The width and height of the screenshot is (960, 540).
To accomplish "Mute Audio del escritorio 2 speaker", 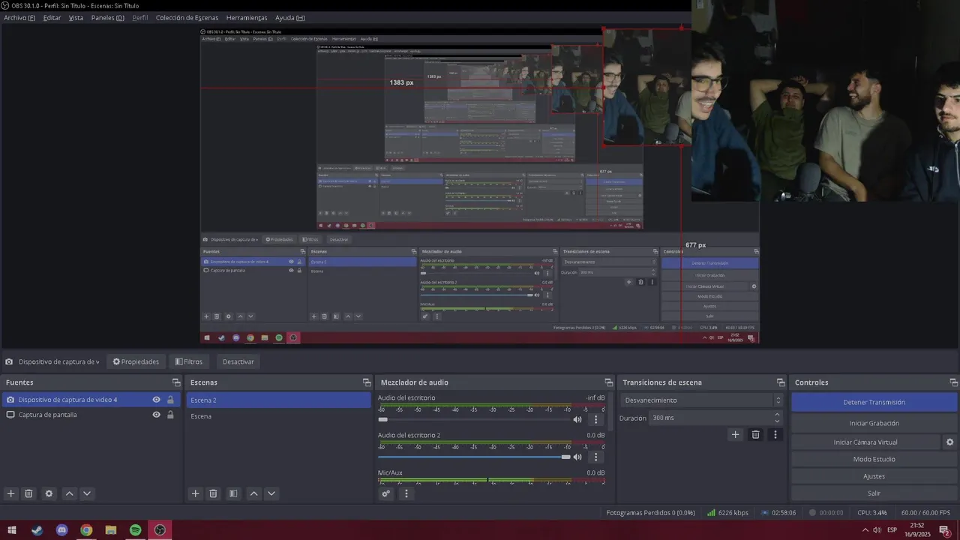I will point(577,457).
